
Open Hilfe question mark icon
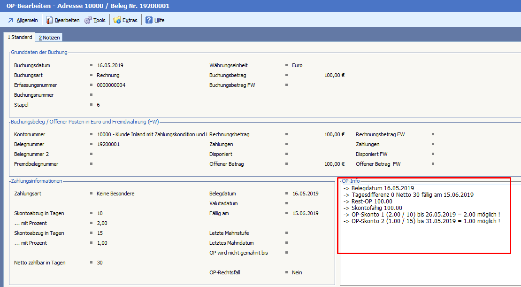click(149, 20)
